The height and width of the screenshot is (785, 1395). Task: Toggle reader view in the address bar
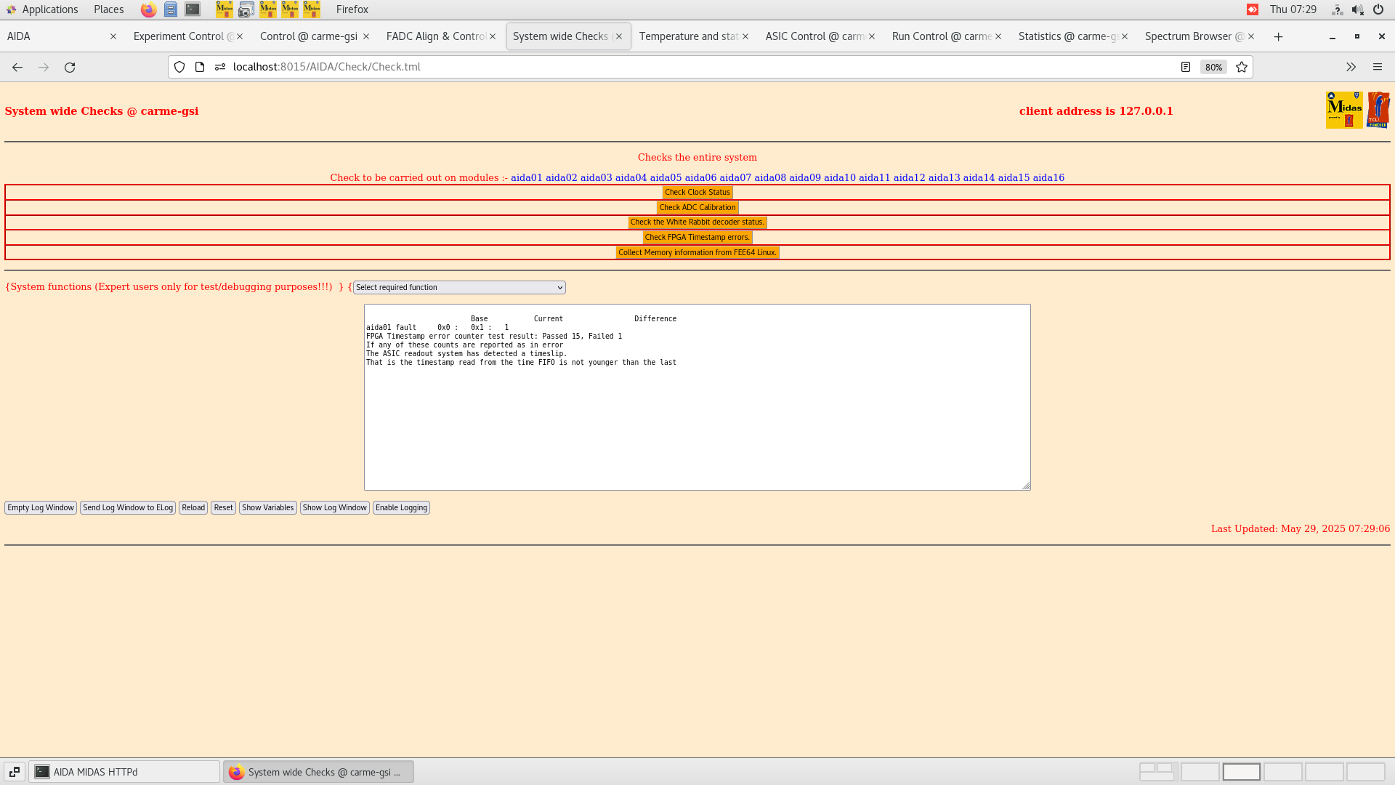click(1186, 67)
